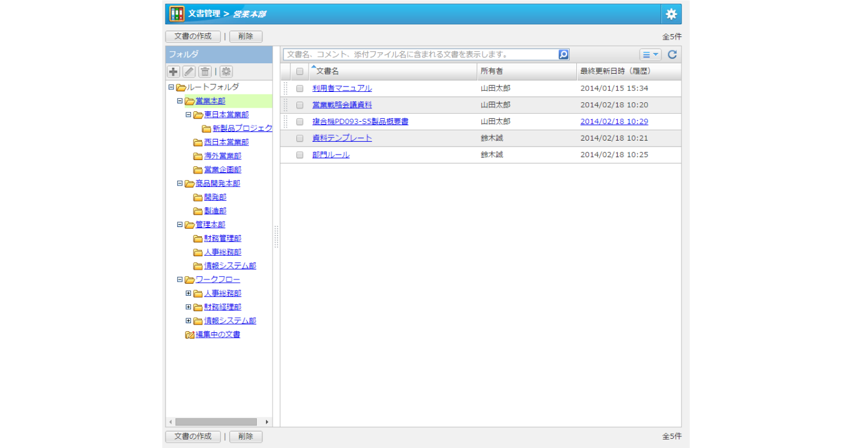Click the folder panel scroll right arrow
This screenshot has height=448, width=852.
point(267,422)
